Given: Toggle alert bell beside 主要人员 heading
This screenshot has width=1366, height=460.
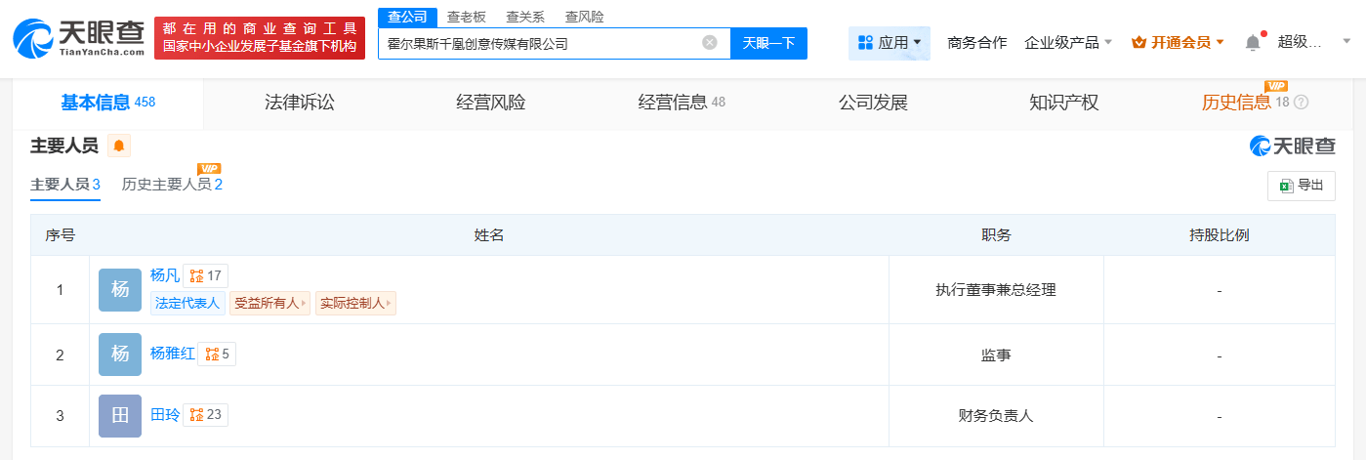Looking at the screenshot, I should tap(119, 146).
